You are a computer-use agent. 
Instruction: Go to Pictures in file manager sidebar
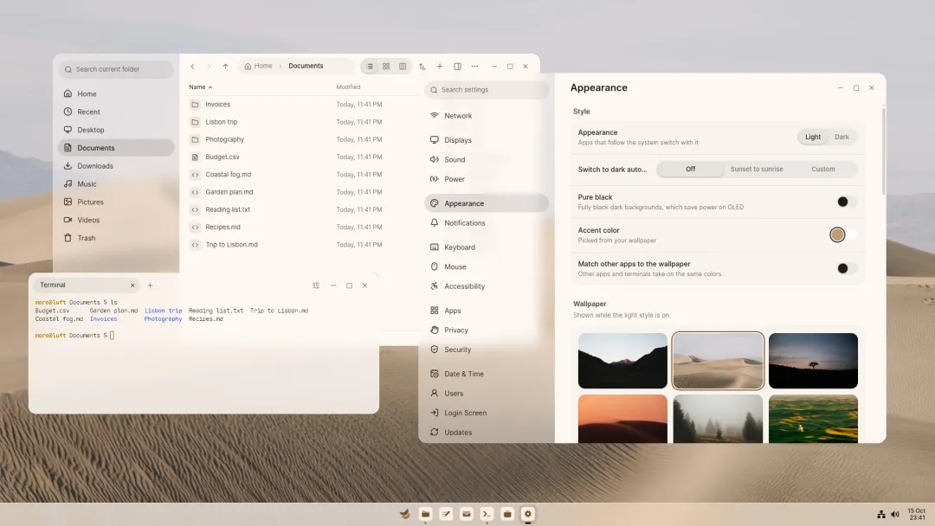tap(116, 202)
